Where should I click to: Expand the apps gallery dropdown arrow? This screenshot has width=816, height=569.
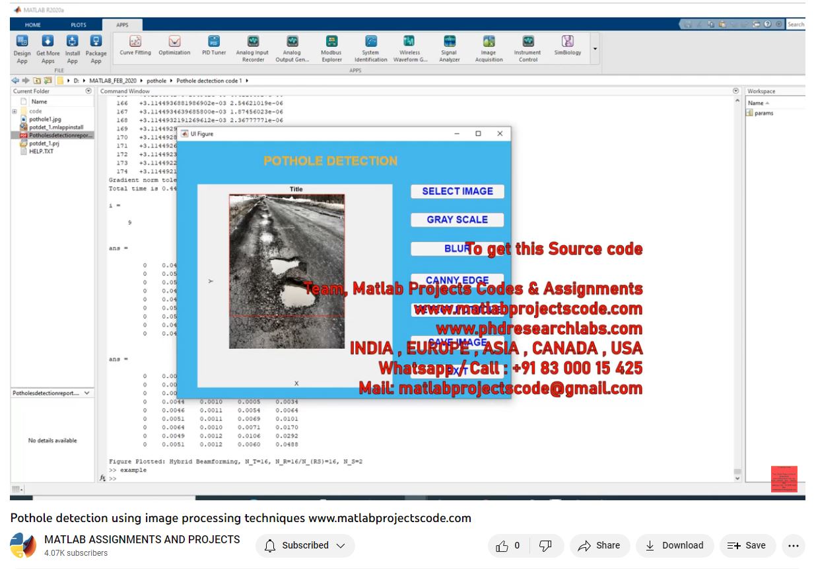pyautogui.click(x=595, y=50)
